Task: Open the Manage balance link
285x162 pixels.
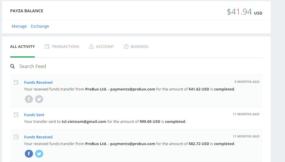Action: [19, 26]
